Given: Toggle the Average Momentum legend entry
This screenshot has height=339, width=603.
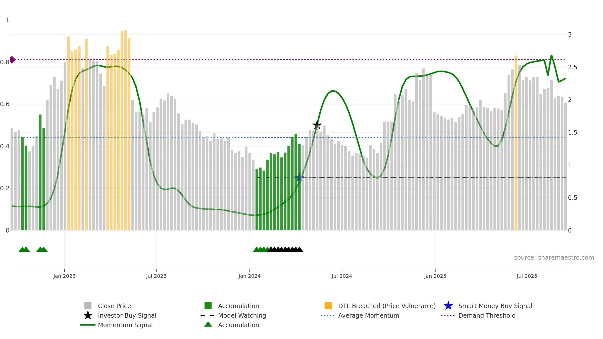Looking at the screenshot, I should [x=360, y=315].
